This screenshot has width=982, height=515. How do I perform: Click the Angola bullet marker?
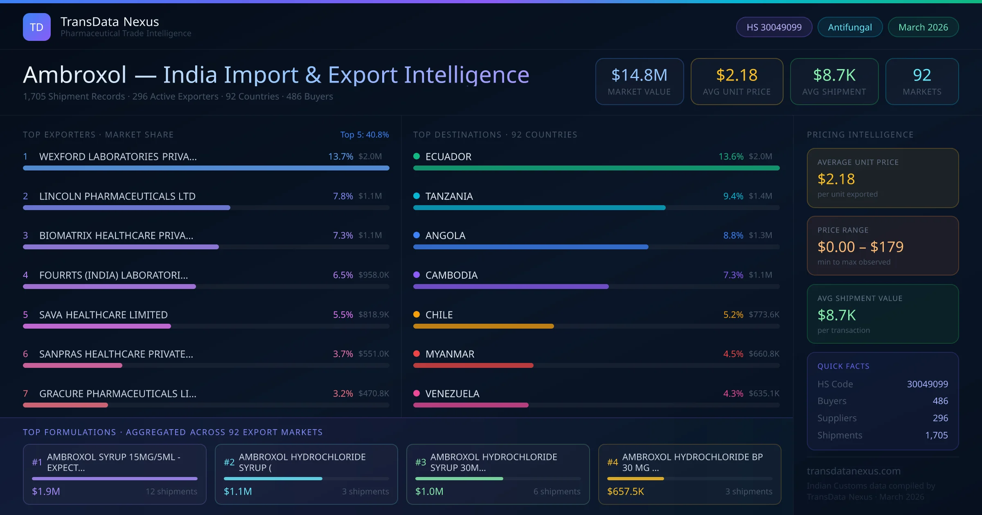tap(416, 235)
